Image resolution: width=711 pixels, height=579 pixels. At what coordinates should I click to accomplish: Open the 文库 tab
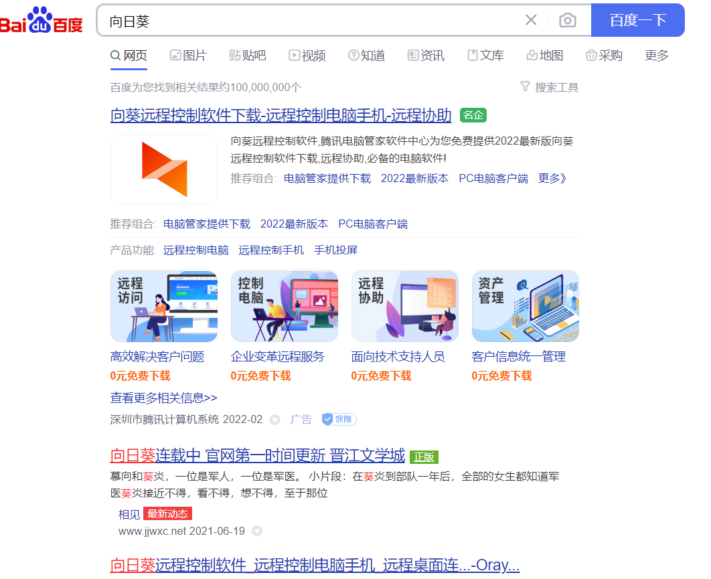point(485,56)
